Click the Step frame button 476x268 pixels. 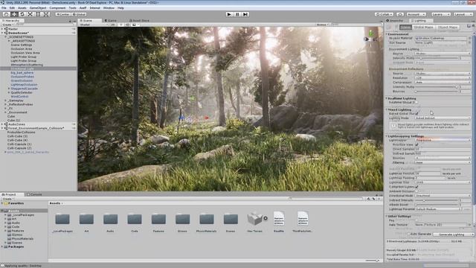245,14
